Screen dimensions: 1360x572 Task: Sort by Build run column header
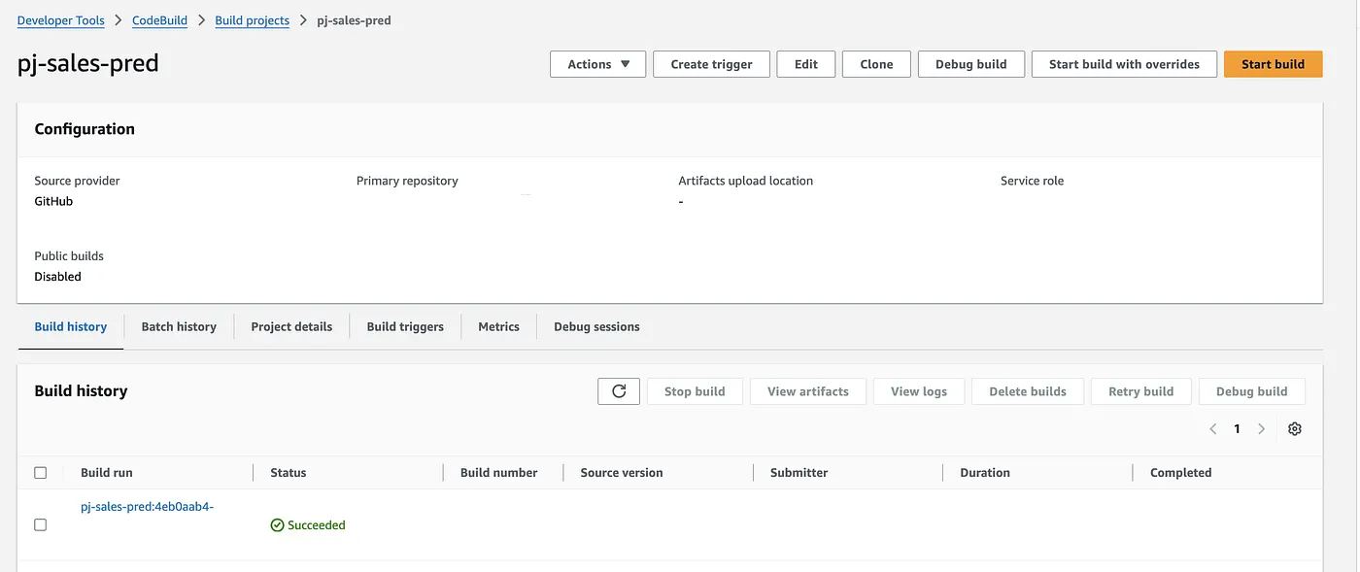pyautogui.click(x=107, y=473)
